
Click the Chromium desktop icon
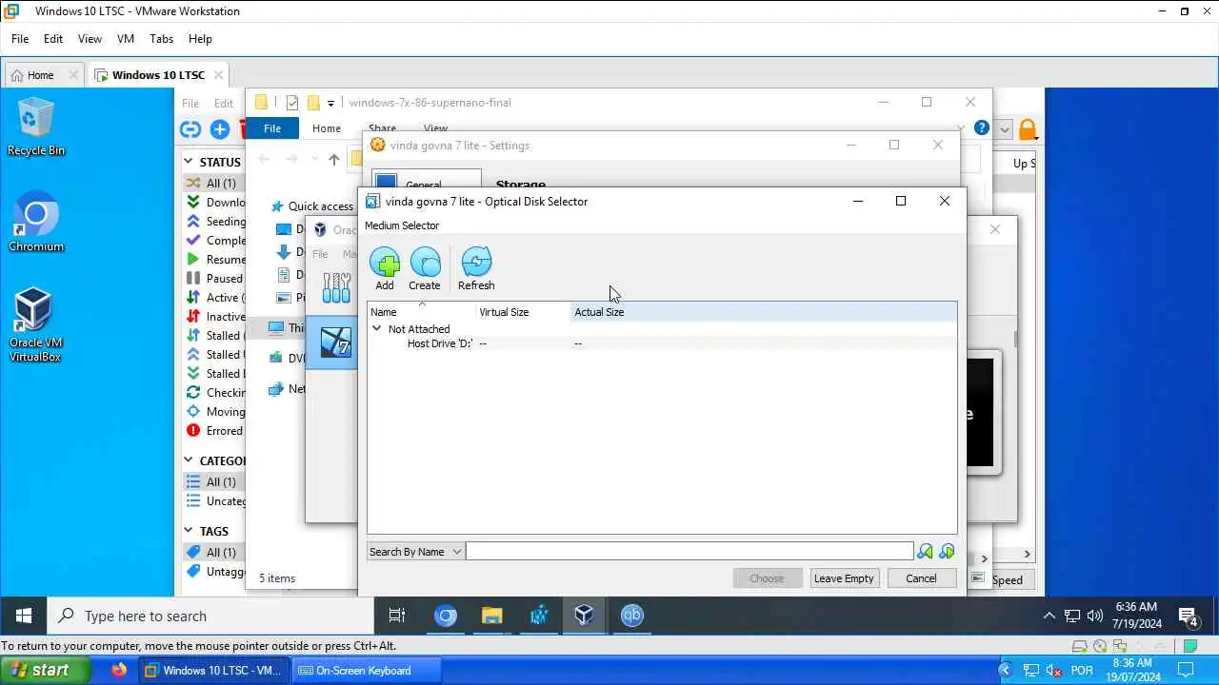(36, 223)
